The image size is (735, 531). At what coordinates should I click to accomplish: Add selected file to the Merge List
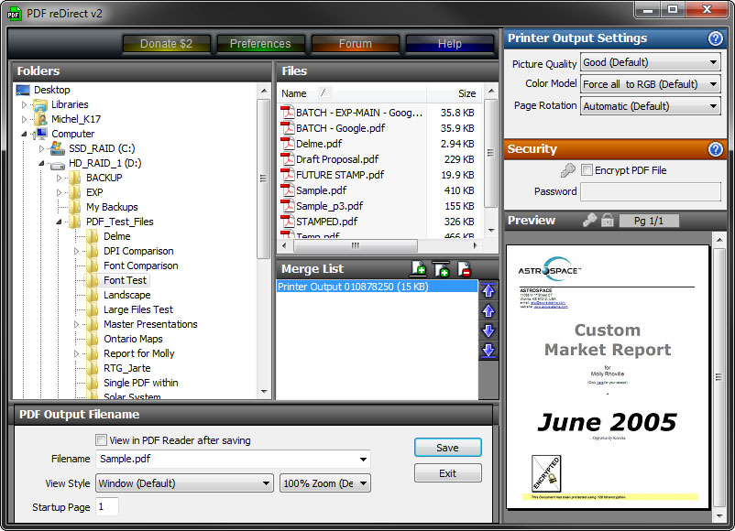[x=418, y=268]
